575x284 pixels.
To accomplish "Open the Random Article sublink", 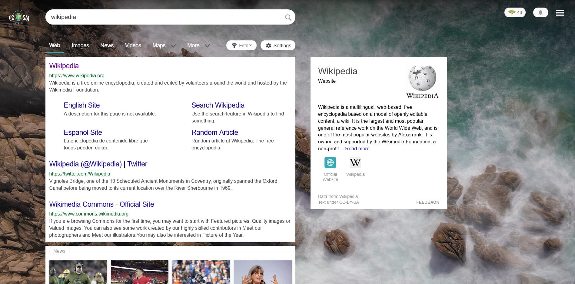I will pos(215,132).
